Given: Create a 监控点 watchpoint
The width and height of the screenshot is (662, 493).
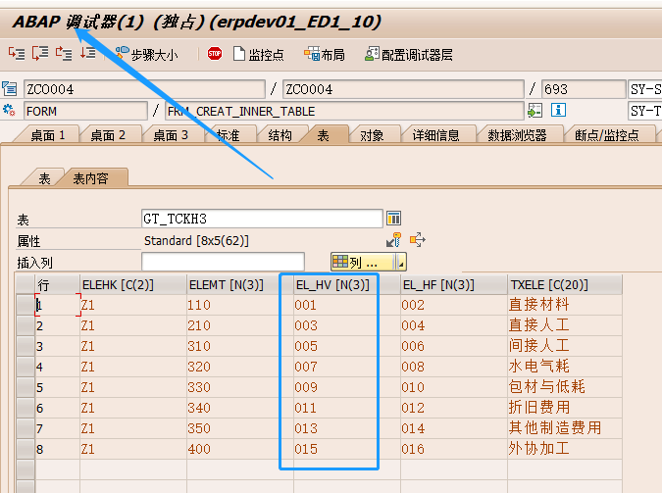Looking at the screenshot, I should click(258, 55).
